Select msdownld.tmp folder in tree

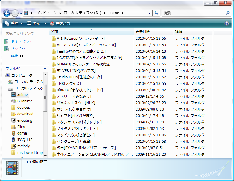point(30,153)
